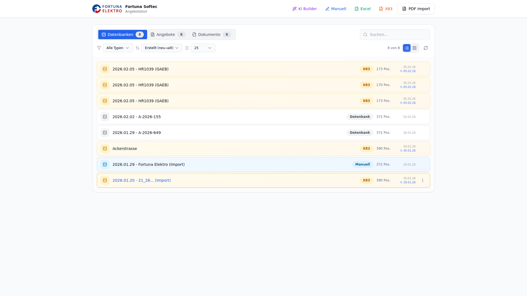The image size is (527, 296).
Task: Click the sort direction arrows icon
Action: 138,48
